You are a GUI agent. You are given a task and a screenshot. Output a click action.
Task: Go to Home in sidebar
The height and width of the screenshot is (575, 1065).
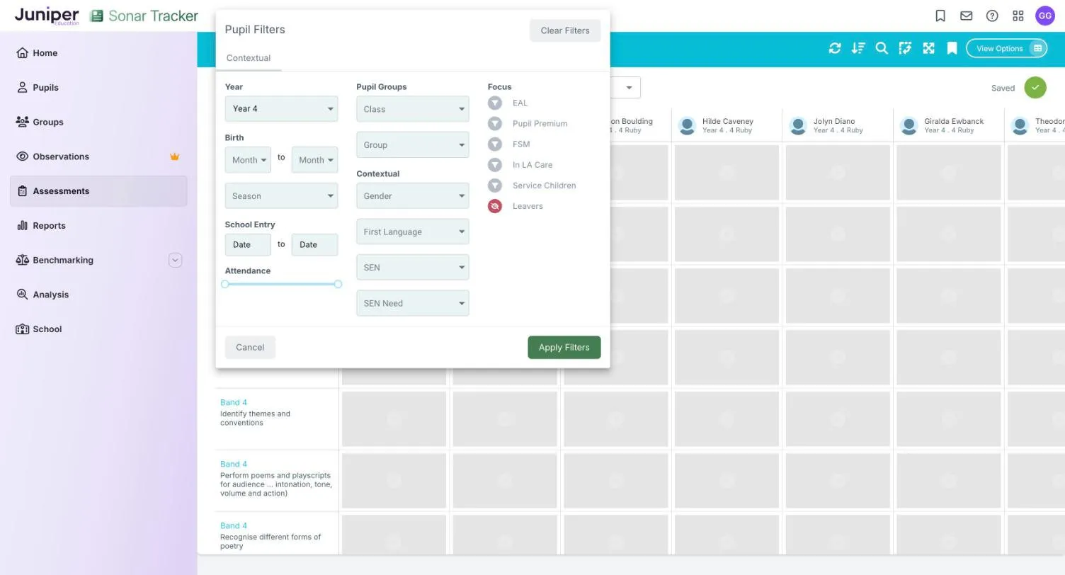point(98,53)
